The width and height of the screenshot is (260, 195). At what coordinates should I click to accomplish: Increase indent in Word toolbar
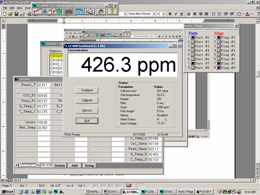click(x=232, y=14)
